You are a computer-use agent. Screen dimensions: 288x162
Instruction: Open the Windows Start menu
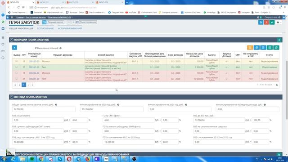click(4, 159)
